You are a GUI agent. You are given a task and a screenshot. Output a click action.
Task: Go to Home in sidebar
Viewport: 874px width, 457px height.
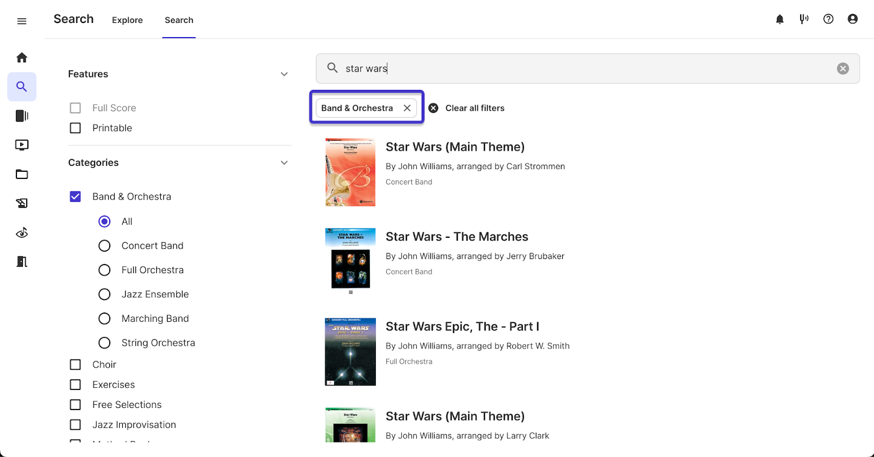point(22,58)
